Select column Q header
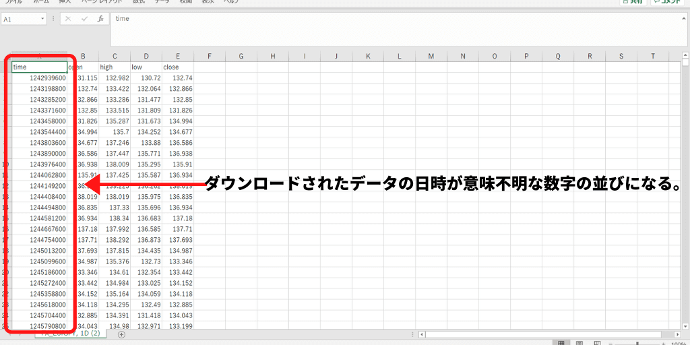690x345 pixels. [558, 57]
